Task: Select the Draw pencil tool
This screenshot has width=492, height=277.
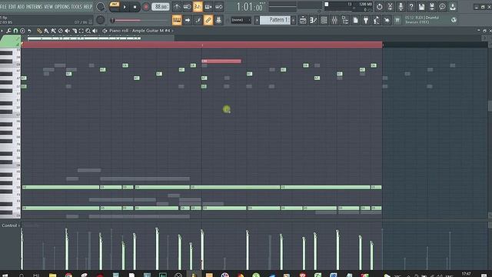Action: coord(39,31)
